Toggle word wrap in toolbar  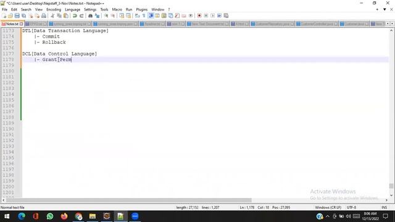click(137, 16)
